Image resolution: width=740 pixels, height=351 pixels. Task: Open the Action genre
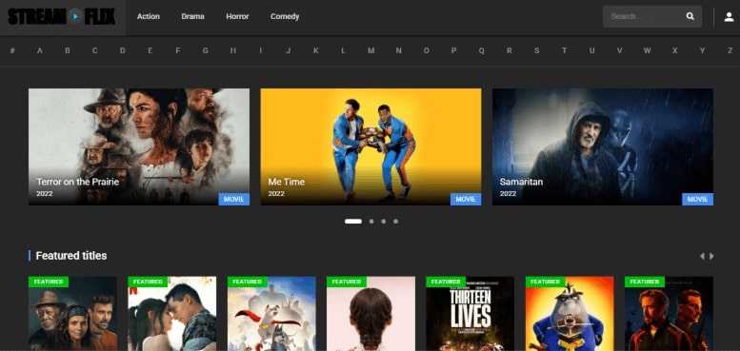click(x=149, y=16)
